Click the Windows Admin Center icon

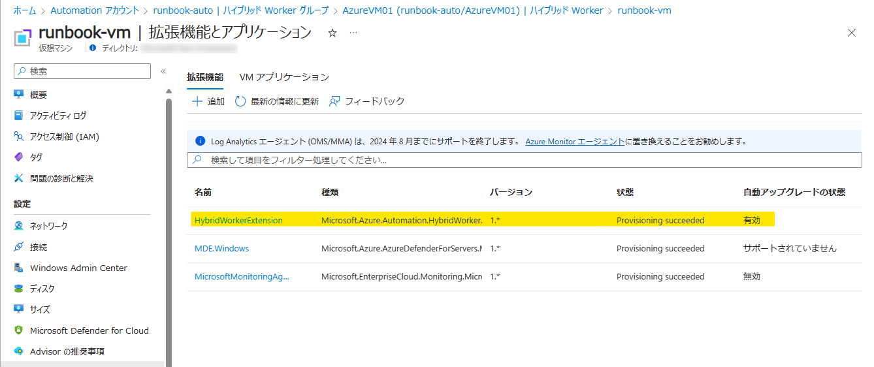tap(19, 268)
